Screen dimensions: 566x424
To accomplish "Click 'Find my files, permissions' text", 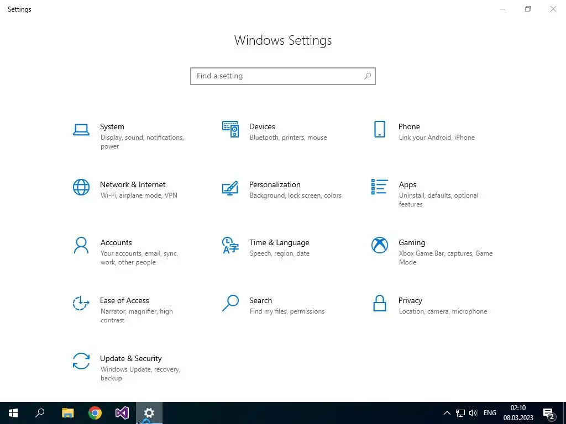I will tap(287, 311).
